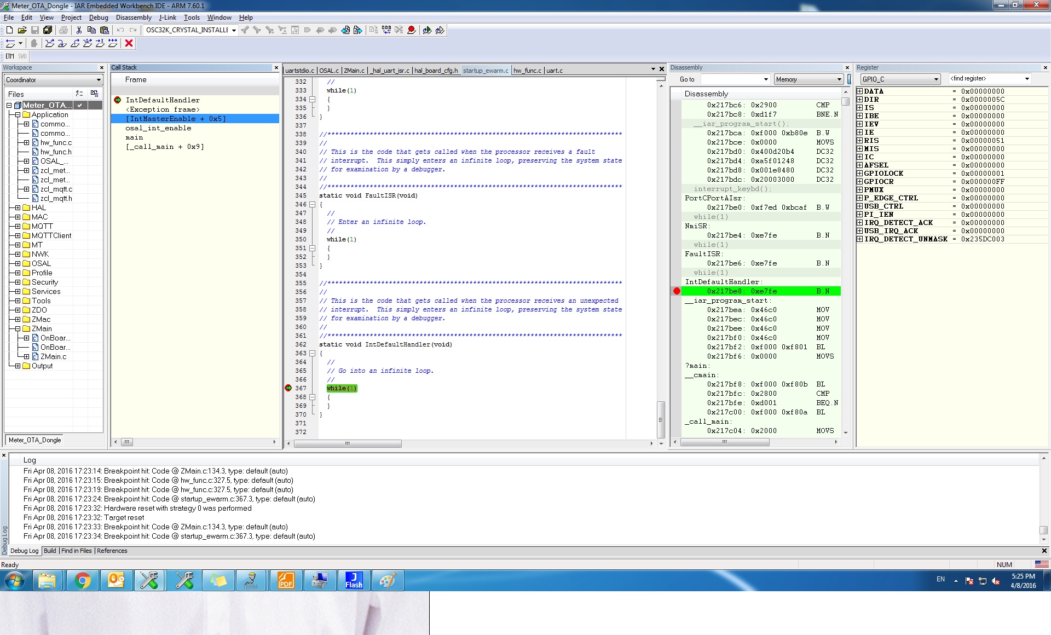Image resolution: width=1051 pixels, height=635 pixels.
Task: Click the Go (run) debug icon
Action: pyautogui.click(x=113, y=43)
